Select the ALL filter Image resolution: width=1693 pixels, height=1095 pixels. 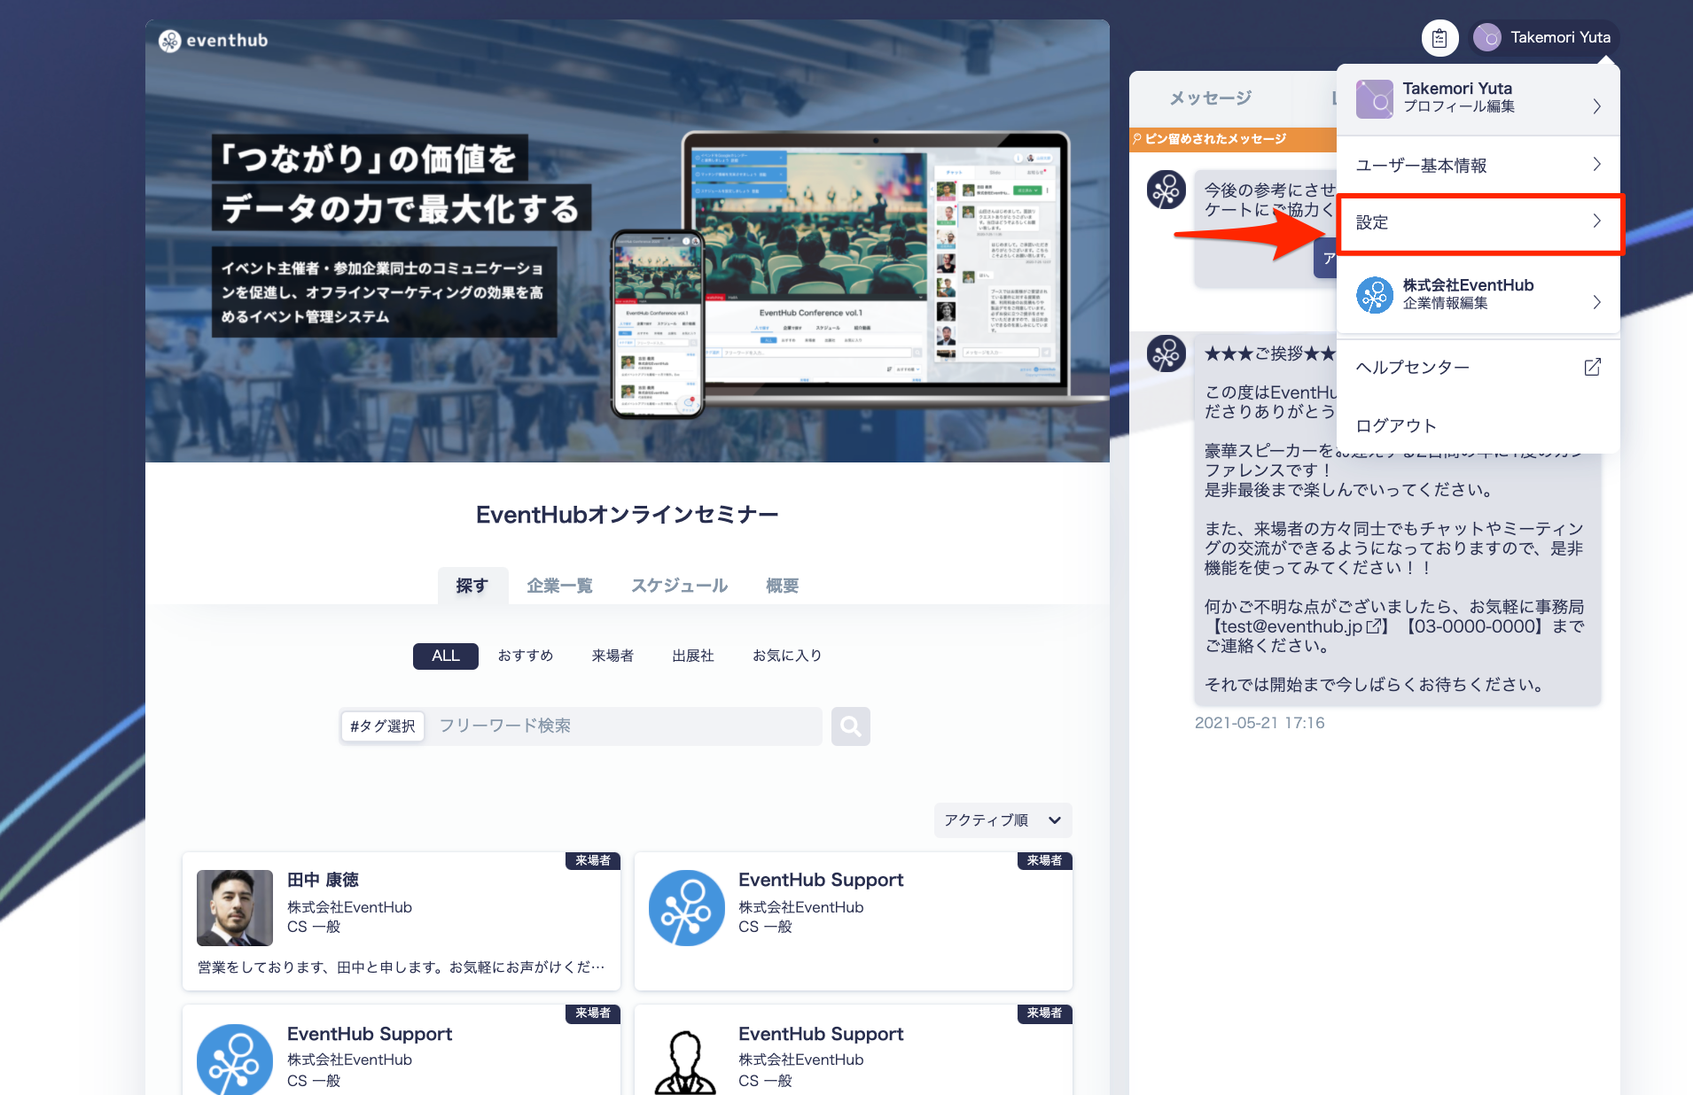446,656
